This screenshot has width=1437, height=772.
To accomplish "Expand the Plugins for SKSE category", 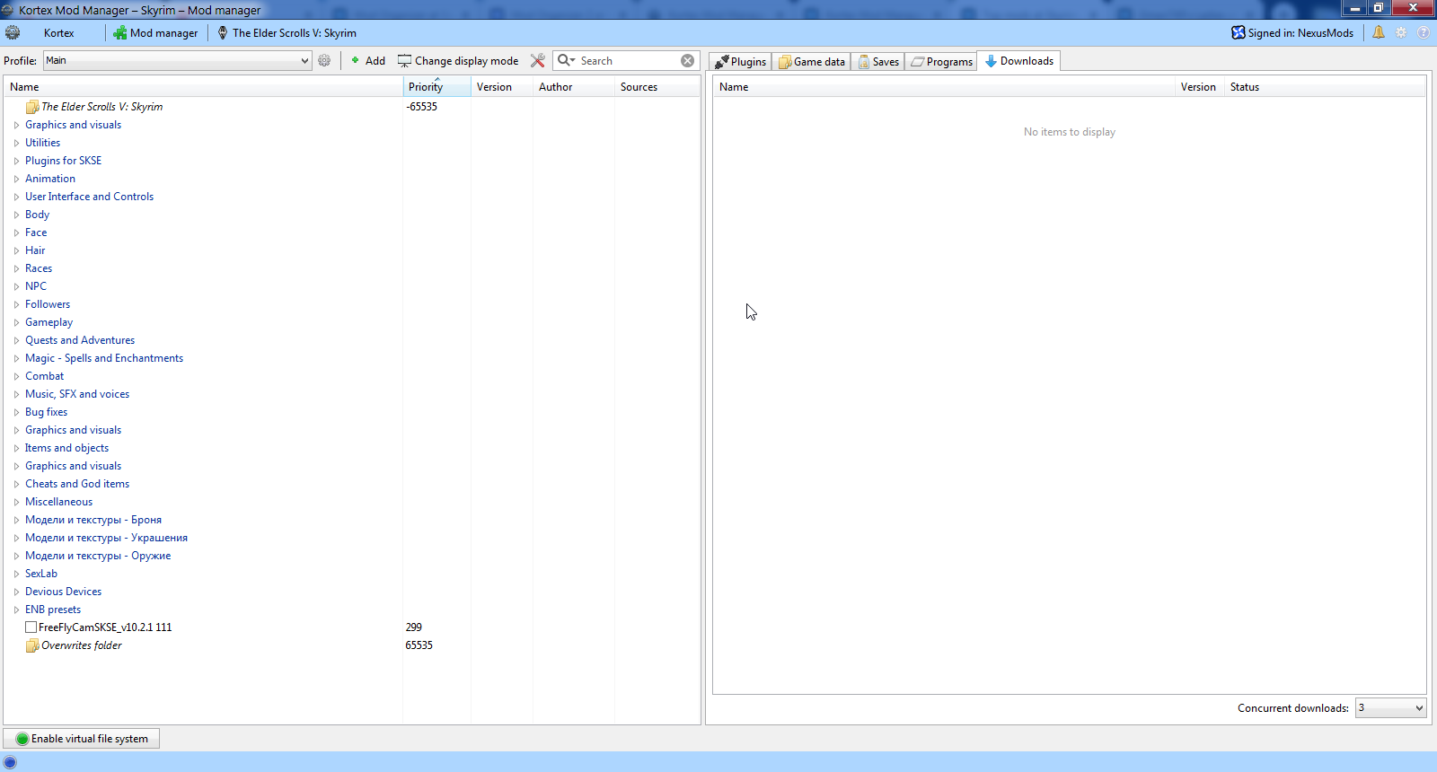I will pyautogui.click(x=16, y=161).
